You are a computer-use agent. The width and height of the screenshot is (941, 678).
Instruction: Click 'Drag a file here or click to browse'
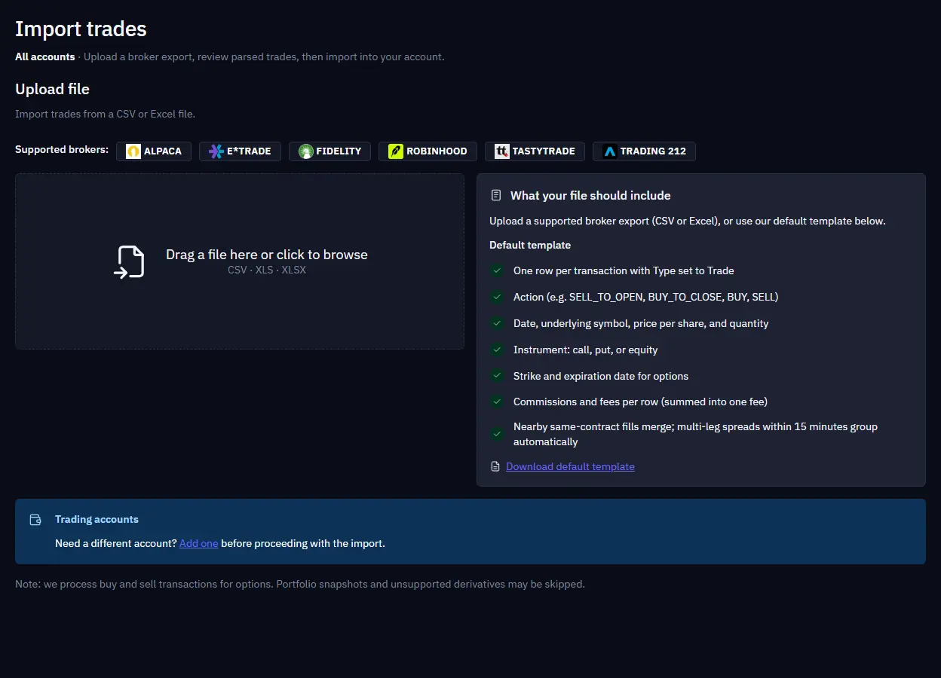pyautogui.click(x=267, y=255)
